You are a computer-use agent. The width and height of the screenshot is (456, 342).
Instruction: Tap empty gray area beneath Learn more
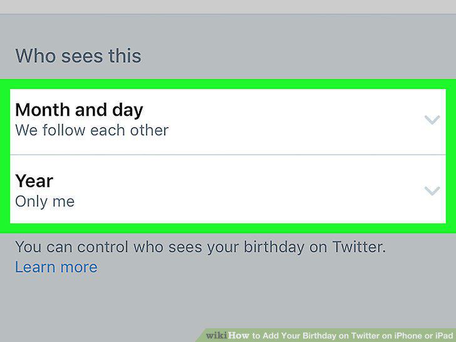(x=228, y=303)
